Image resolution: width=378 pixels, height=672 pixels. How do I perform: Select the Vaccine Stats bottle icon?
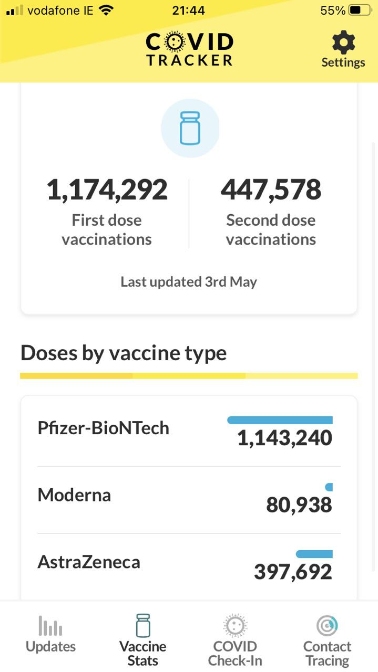point(143,625)
